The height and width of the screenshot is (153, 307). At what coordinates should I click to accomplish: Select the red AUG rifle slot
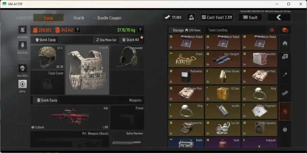[x=69, y=118]
